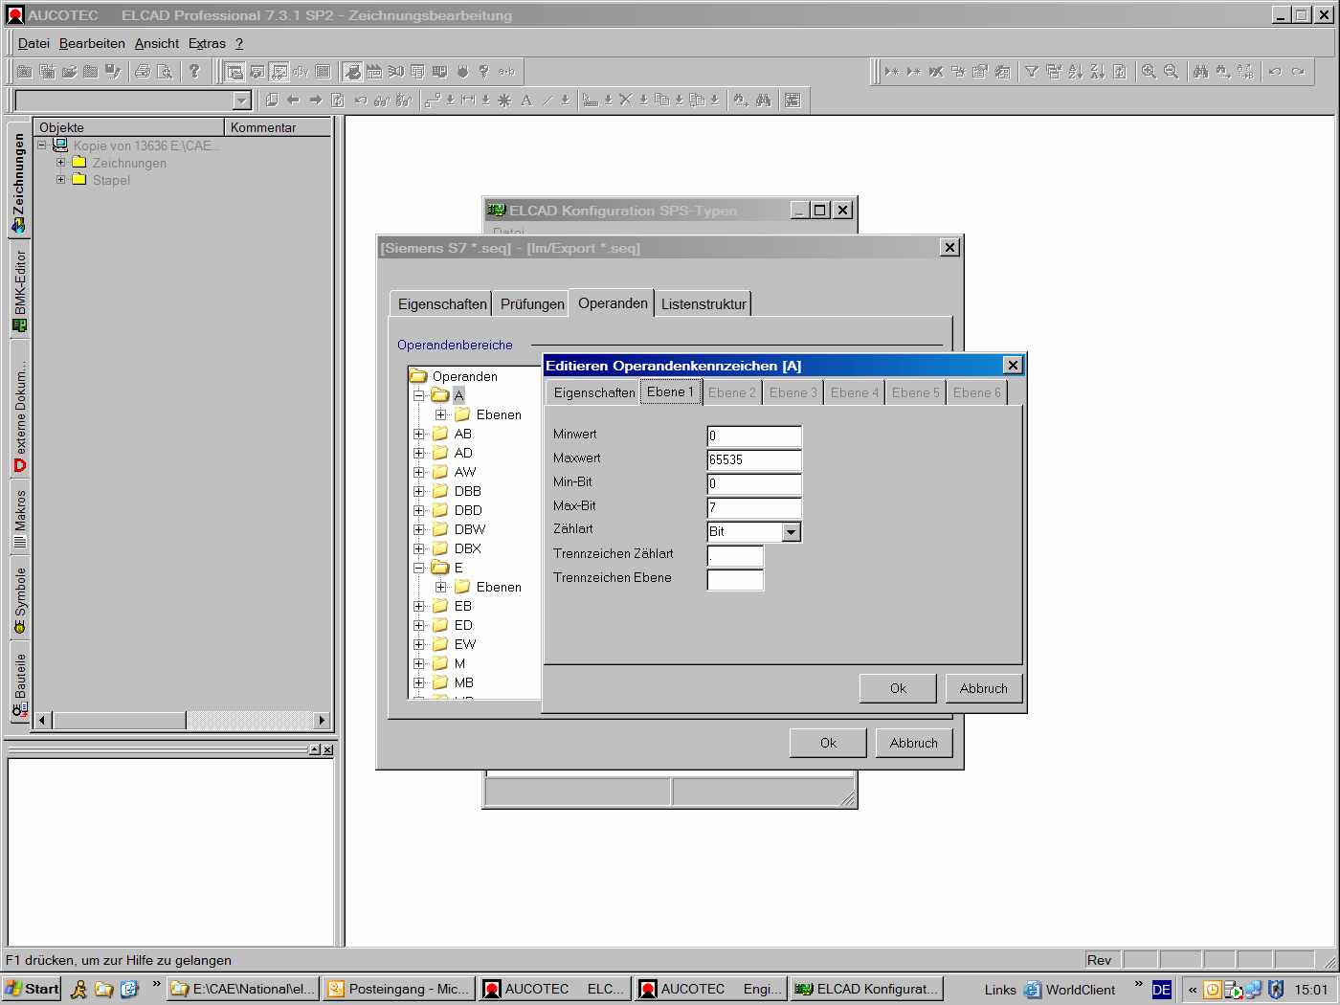
Task: Open the Makros sidebar tab
Action: [x=19, y=520]
